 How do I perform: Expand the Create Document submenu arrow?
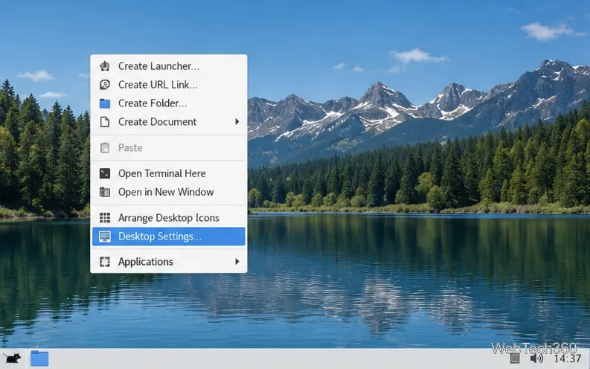(237, 121)
